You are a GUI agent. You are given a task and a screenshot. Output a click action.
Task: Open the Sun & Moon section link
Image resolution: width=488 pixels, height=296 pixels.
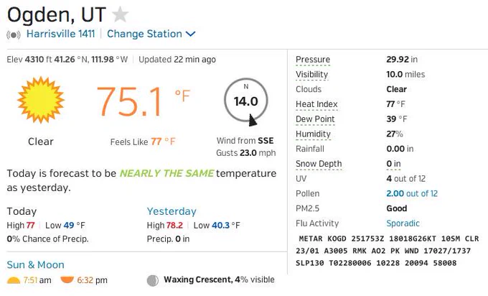click(35, 265)
